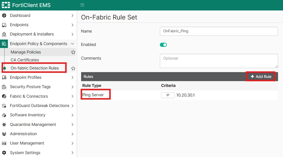The image size is (283, 157).
Task: Favorite Manage Policies with its star icon
Action: click(x=73, y=52)
